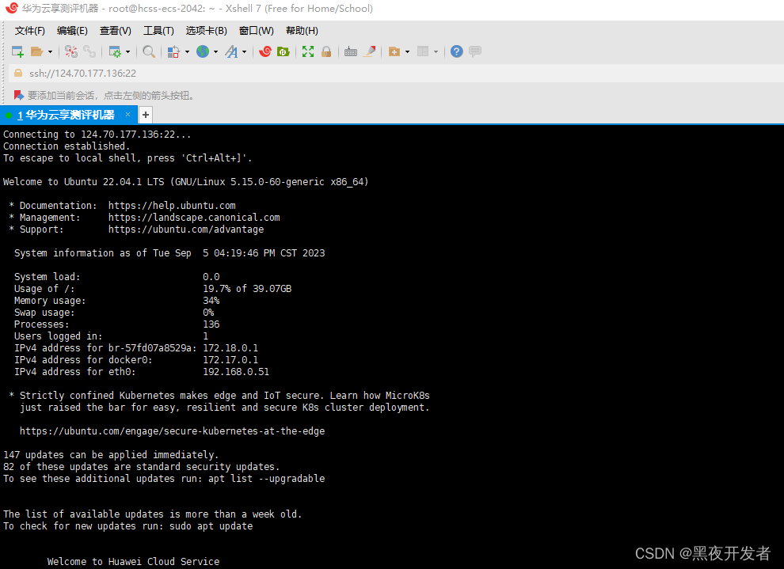784x569 pixels.
Task: Click the grayed Reconnect chain icon
Action: [89, 51]
